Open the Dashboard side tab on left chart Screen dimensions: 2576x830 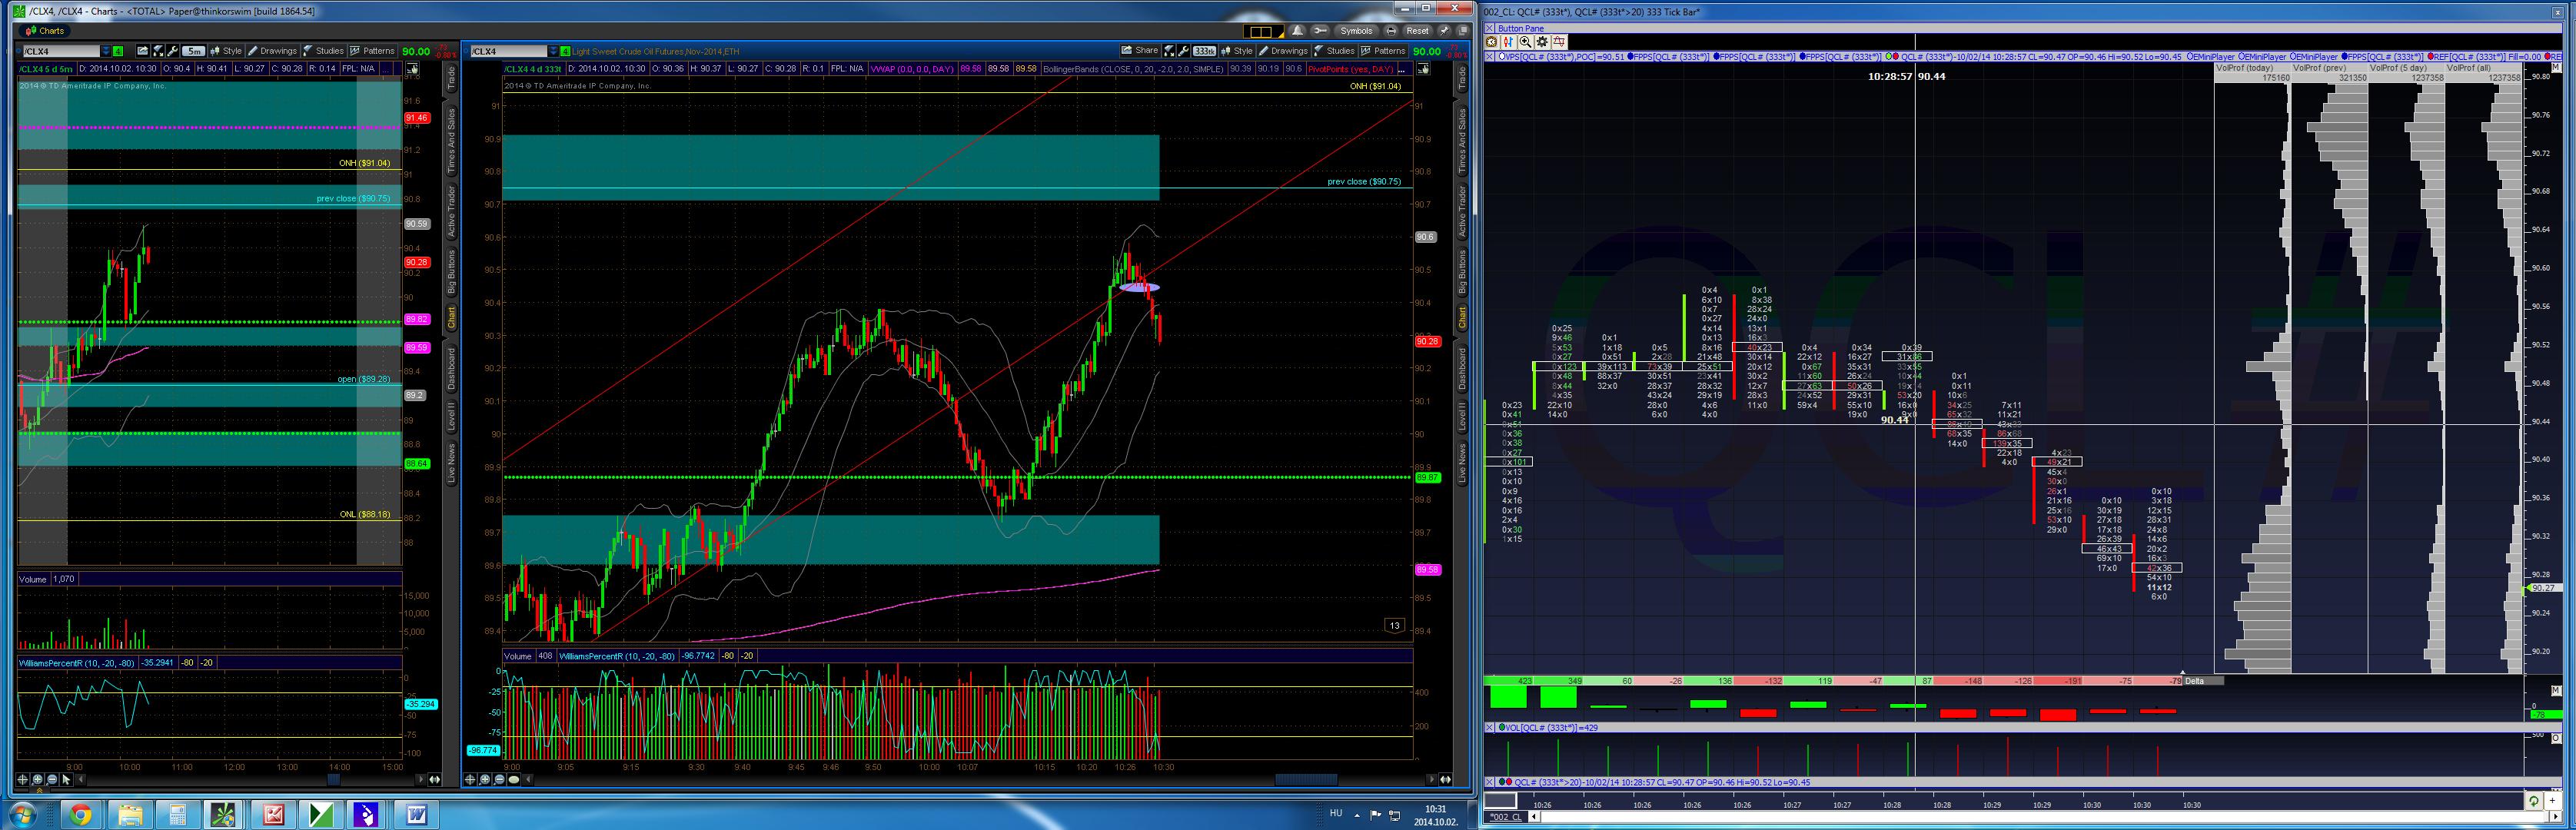coord(451,368)
